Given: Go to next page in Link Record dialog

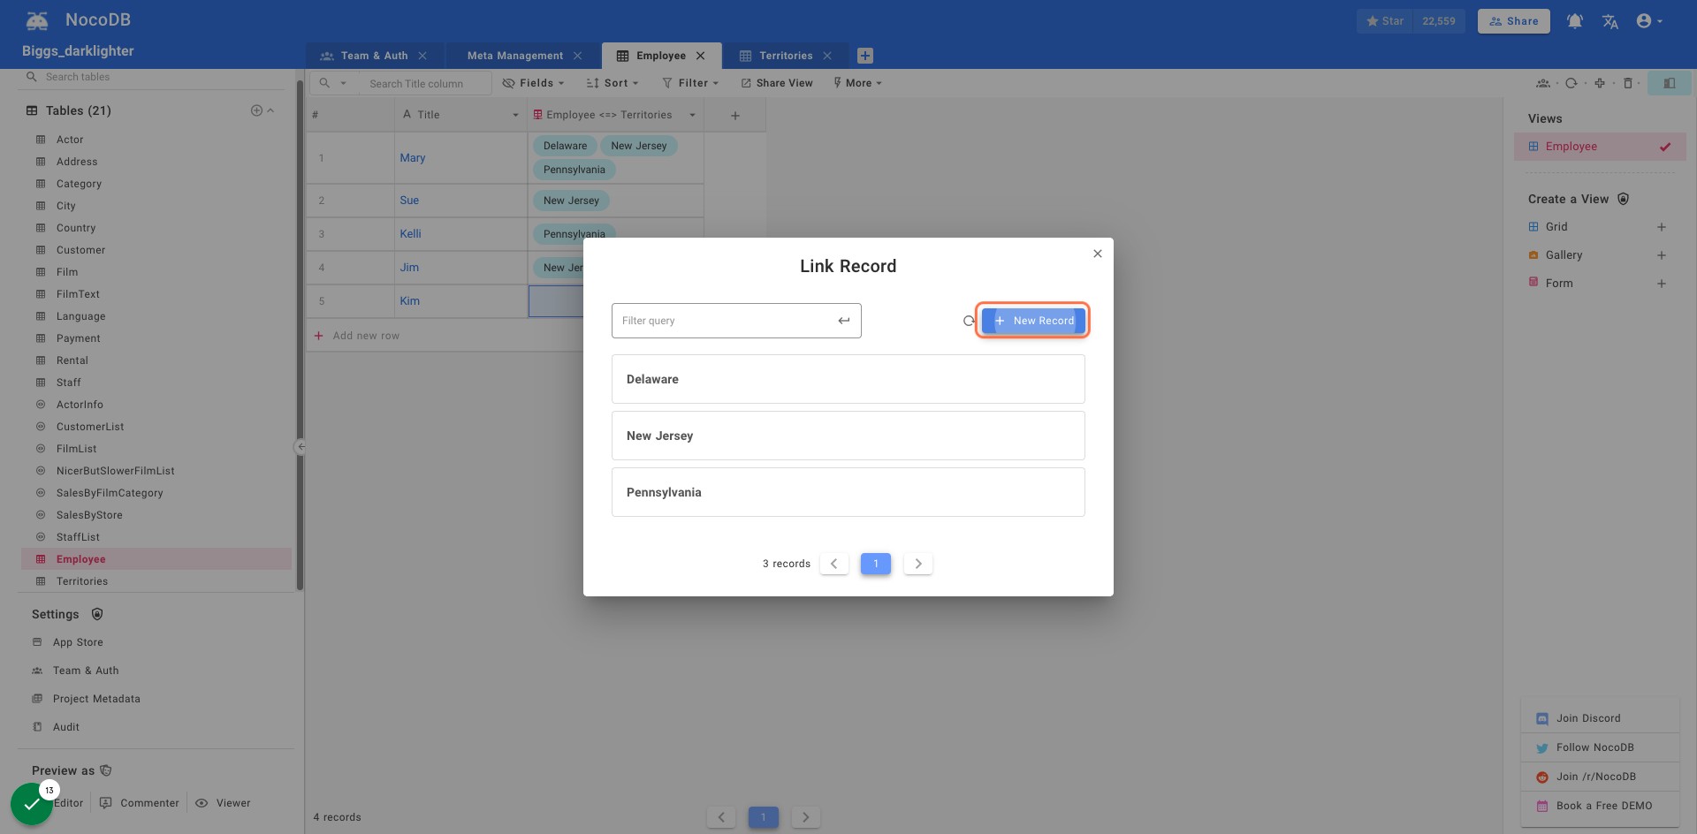Looking at the screenshot, I should point(918,564).
